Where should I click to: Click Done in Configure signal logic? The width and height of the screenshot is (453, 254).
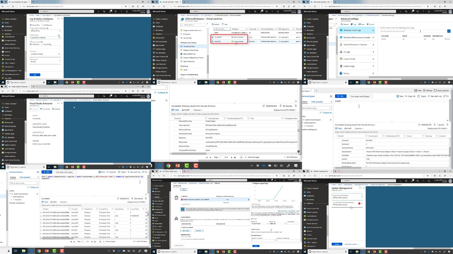coord(256,246)
